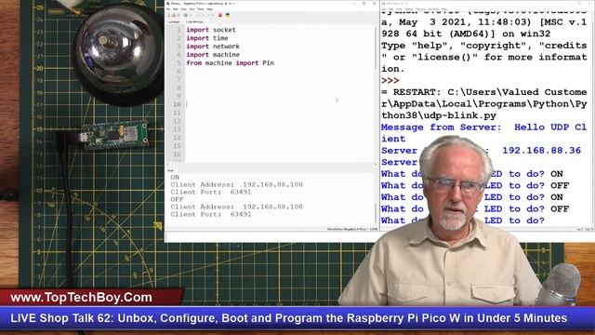The width and height of the screenshot is (595, 335).
Task: Click the first 'Client Port: 63491' line
Action: [x=211, y=193]
